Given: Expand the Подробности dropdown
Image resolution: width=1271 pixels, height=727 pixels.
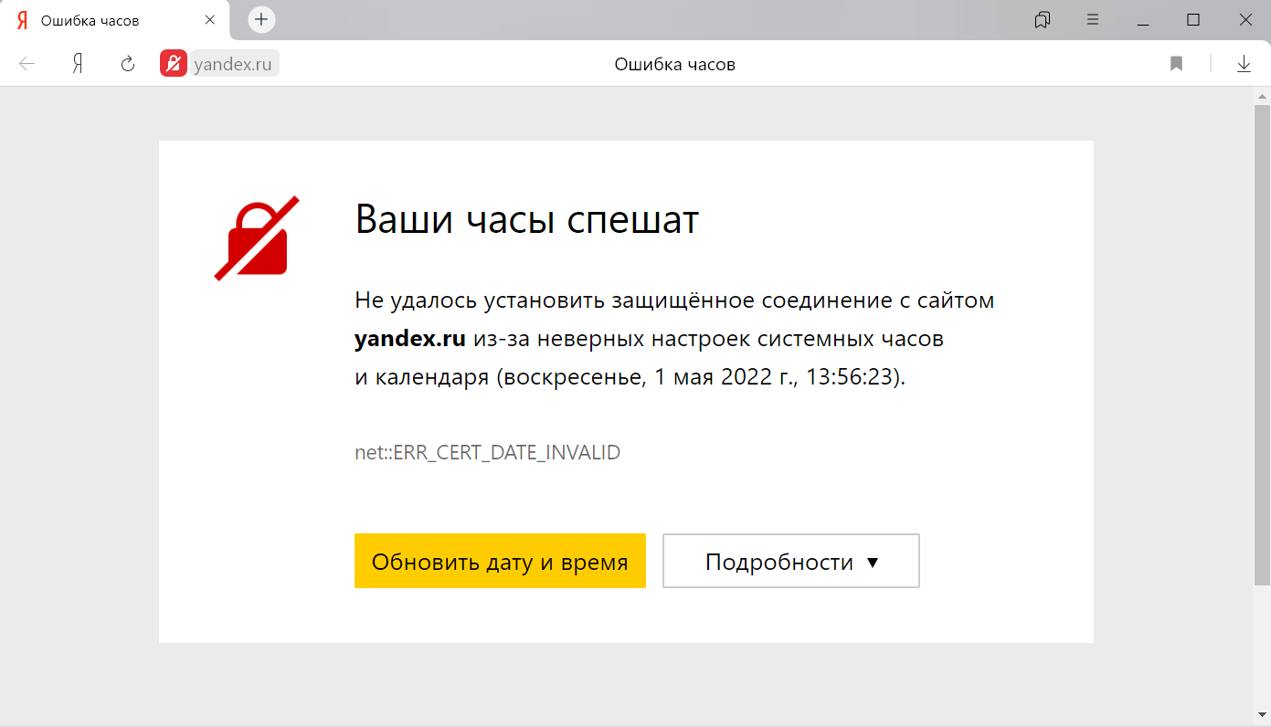Looking at the screenshot, I should point(791,561).
